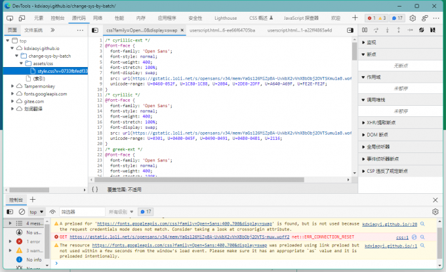Click the 筛选器 filter input in console
This screenshot has height=272, width=446.
tap(82, 212)
